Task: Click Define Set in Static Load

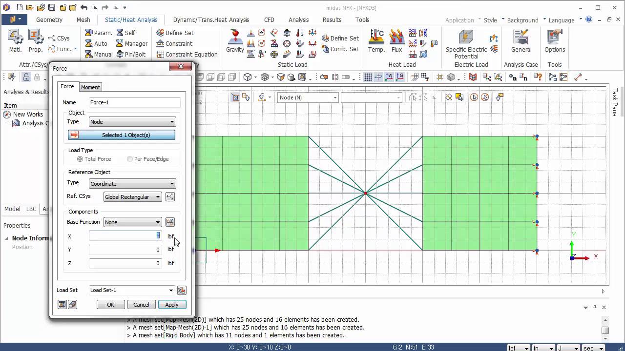Action: [340, 38]
